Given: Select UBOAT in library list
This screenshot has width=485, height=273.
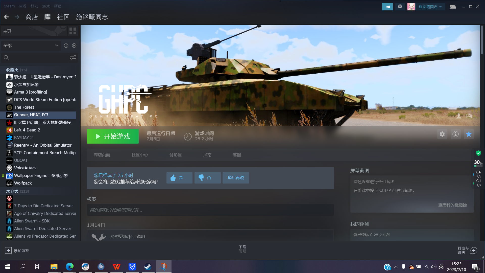Looking at the screenshot, I should [x=38, y=160].
